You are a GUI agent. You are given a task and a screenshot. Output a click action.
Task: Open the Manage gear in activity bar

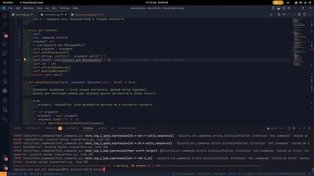pos(5,167)
